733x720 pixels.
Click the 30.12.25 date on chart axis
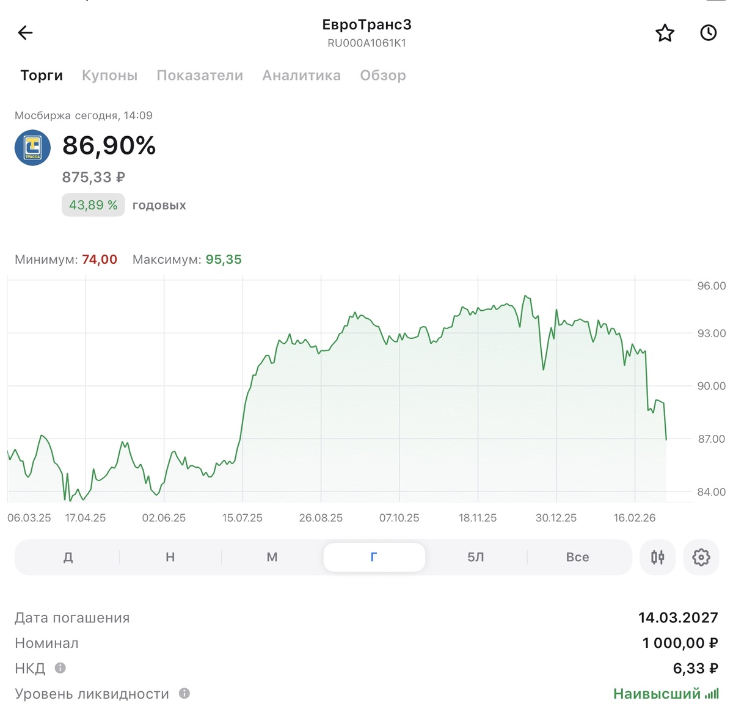click(556, 518)
